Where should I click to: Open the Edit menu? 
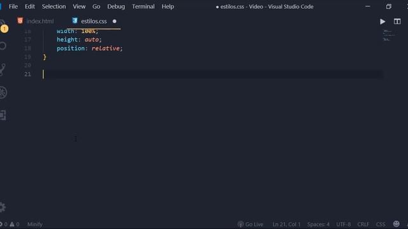pos(30,6)
